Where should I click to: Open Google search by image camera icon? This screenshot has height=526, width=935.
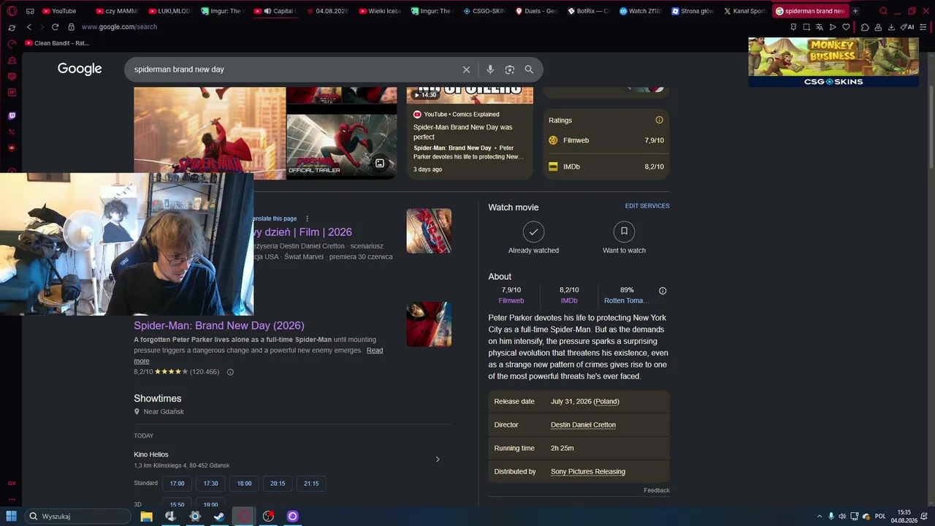(510, 69)
